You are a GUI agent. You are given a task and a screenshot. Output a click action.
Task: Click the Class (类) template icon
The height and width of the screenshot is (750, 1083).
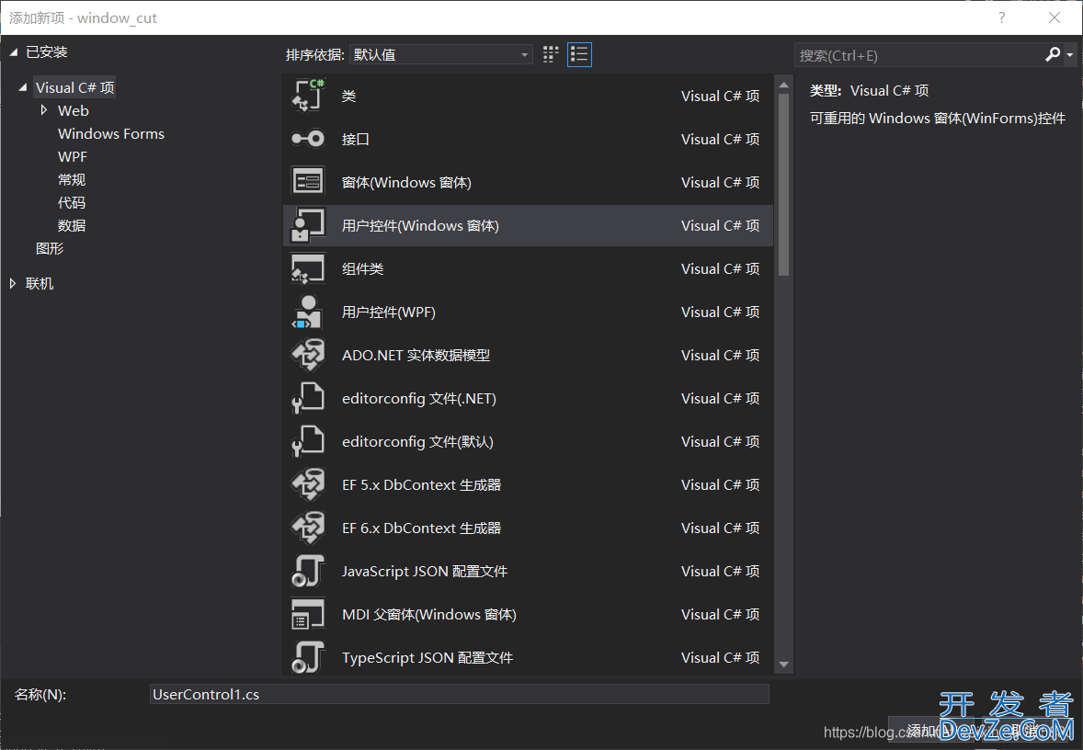point(308,96)
